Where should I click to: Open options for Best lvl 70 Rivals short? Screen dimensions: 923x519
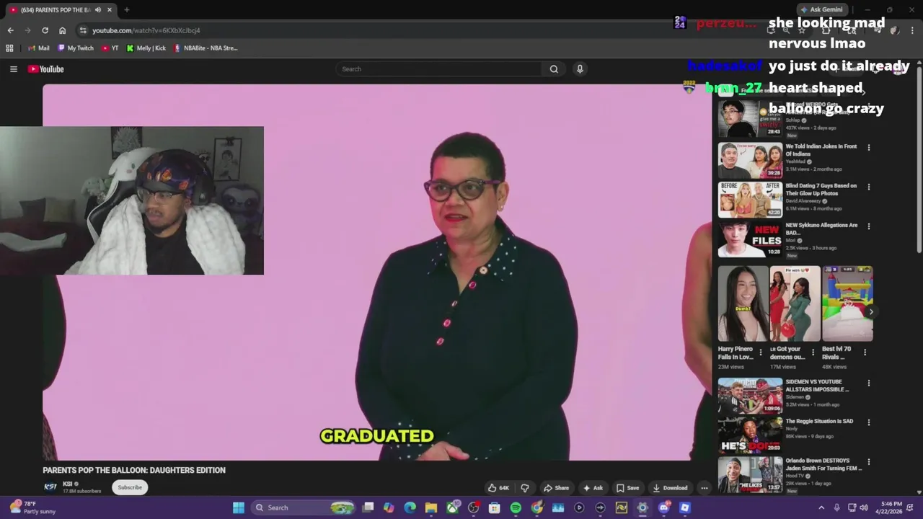[865, 352]
